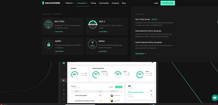Click the Medium priority tag
The image size is (218, 105).
tap(101, 101)
